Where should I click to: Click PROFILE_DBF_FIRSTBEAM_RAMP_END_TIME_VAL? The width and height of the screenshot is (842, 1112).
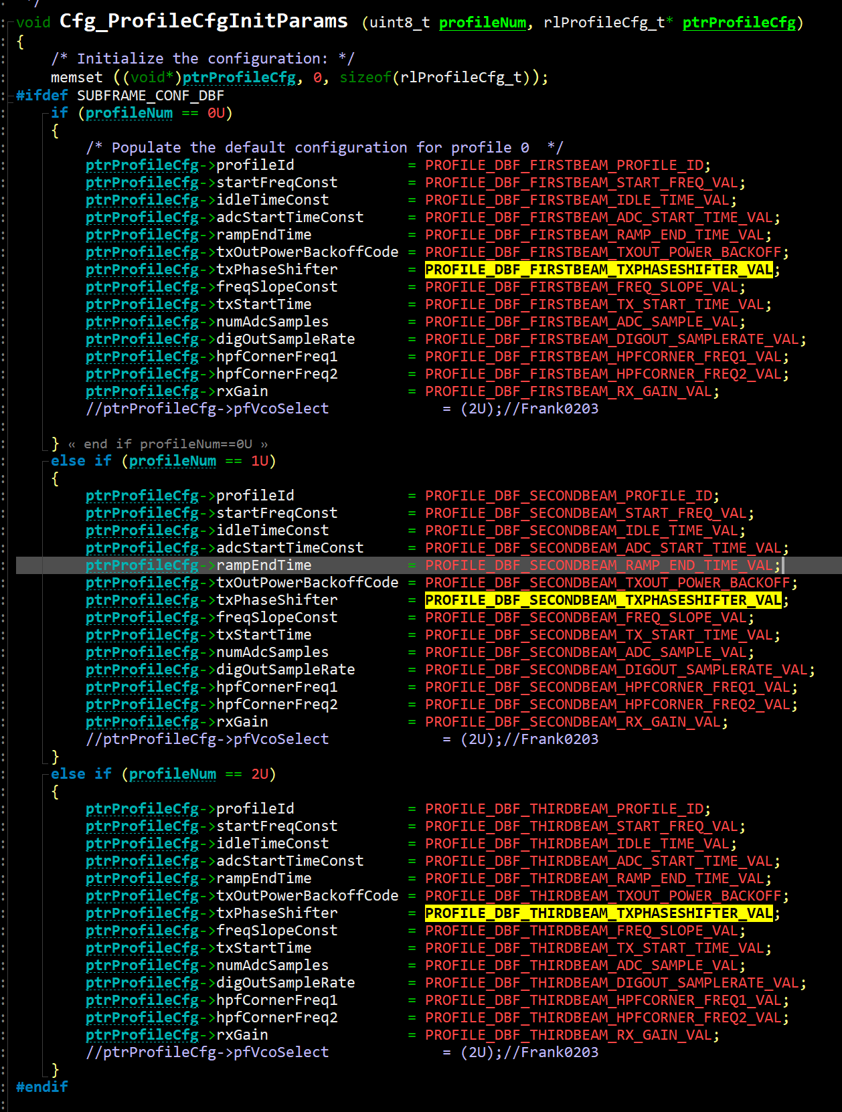595,235
